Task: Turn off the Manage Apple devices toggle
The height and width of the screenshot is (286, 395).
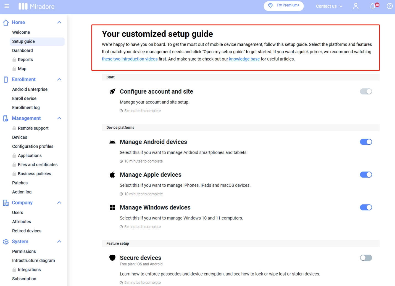Action: pyautogui.click(x=366, y=175)
